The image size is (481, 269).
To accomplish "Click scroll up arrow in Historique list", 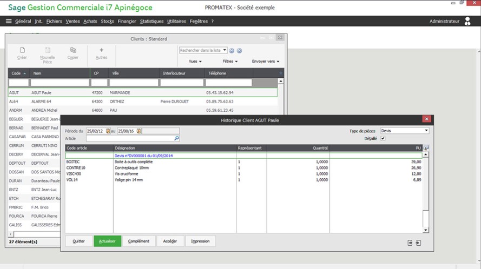I will point(425,154).
